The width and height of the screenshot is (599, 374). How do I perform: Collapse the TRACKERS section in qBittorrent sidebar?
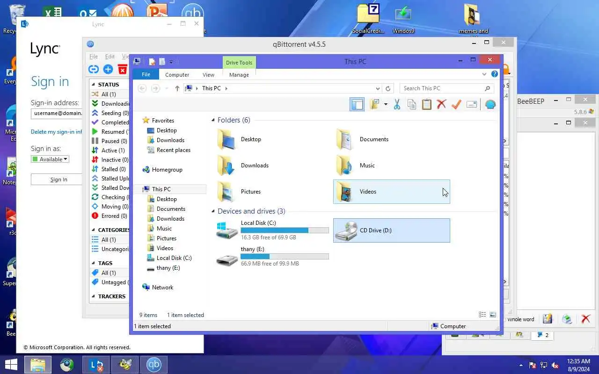(x=94, y=296)
